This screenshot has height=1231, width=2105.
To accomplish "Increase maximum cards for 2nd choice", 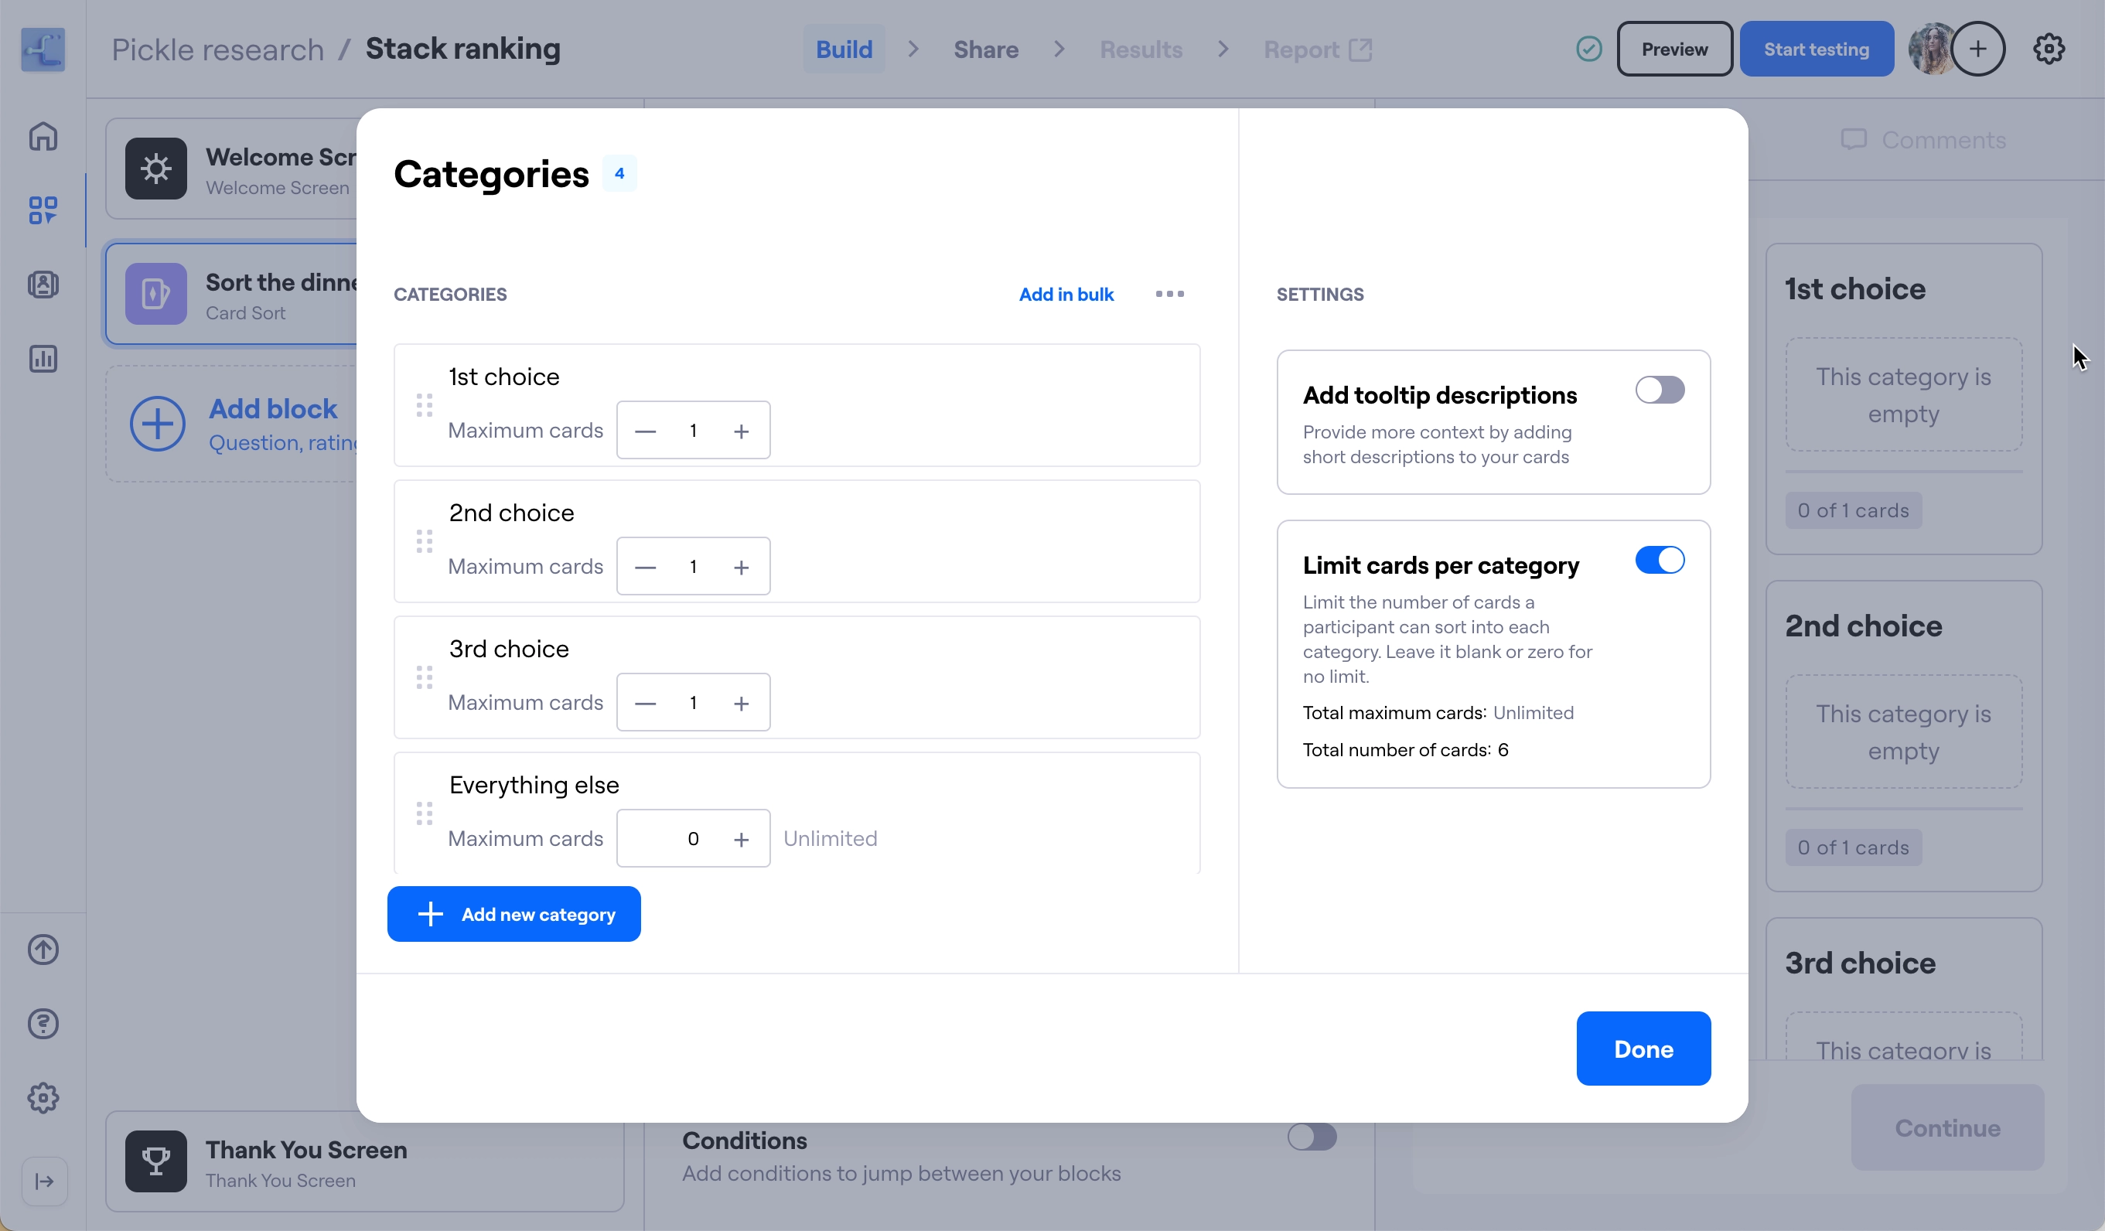I will 741,567.
